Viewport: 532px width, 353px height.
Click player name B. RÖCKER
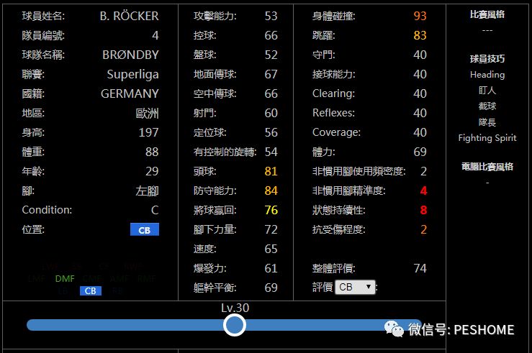(129, 16)
